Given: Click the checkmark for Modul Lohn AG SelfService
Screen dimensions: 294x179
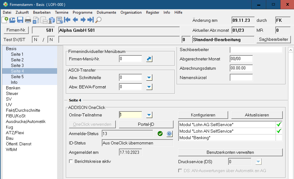Looking at the screenshot, I should point(279,125).
